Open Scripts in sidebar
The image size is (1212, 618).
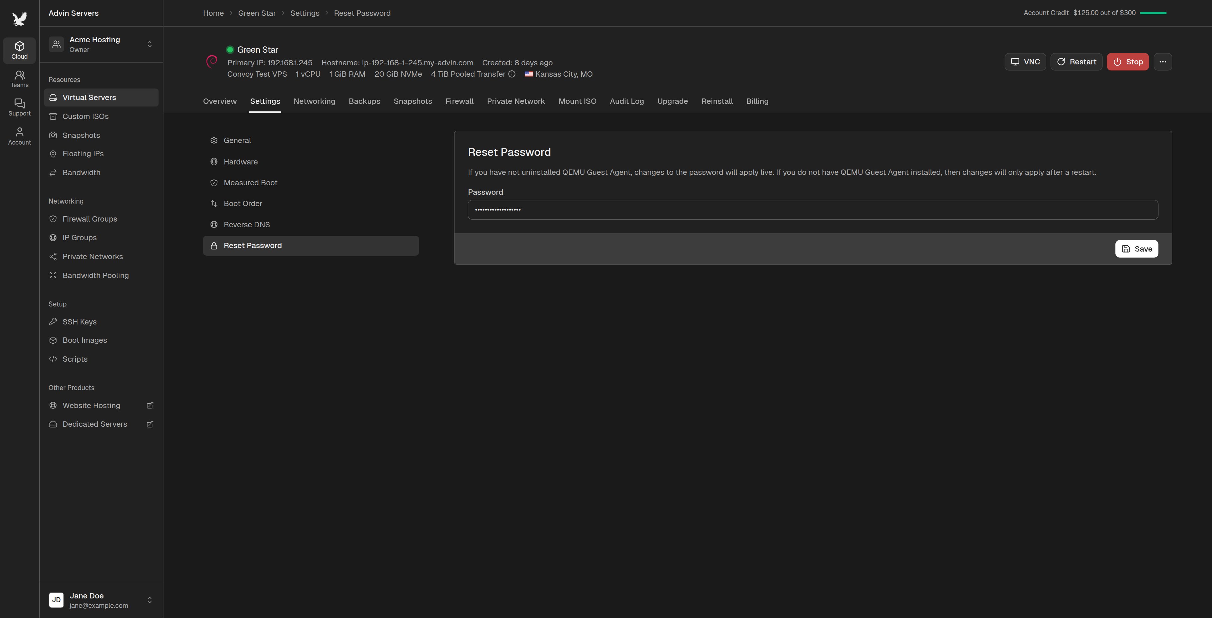pos(101,359)
